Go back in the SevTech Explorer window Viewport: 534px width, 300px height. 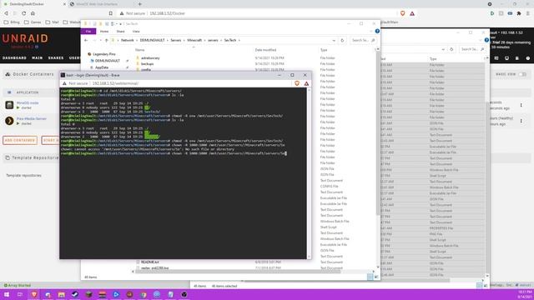coord(86,40)
